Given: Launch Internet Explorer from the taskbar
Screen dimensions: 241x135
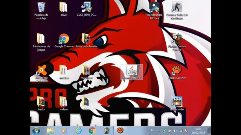Looking at the screenshot, I should point(78,131).
